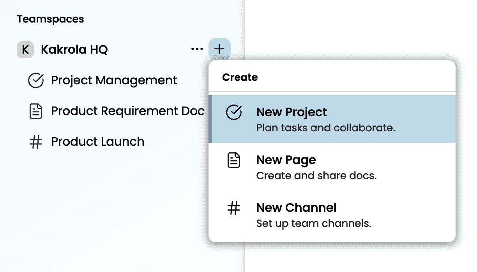Open the three-dots menu for Kakrola HQ
The image size is (477, 272).
pos(197,49)
